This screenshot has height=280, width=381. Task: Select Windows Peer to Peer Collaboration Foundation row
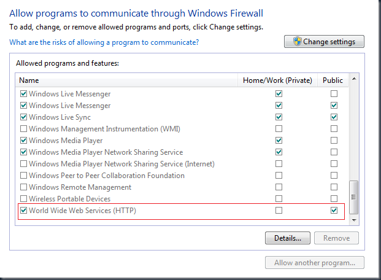(106, 176)
